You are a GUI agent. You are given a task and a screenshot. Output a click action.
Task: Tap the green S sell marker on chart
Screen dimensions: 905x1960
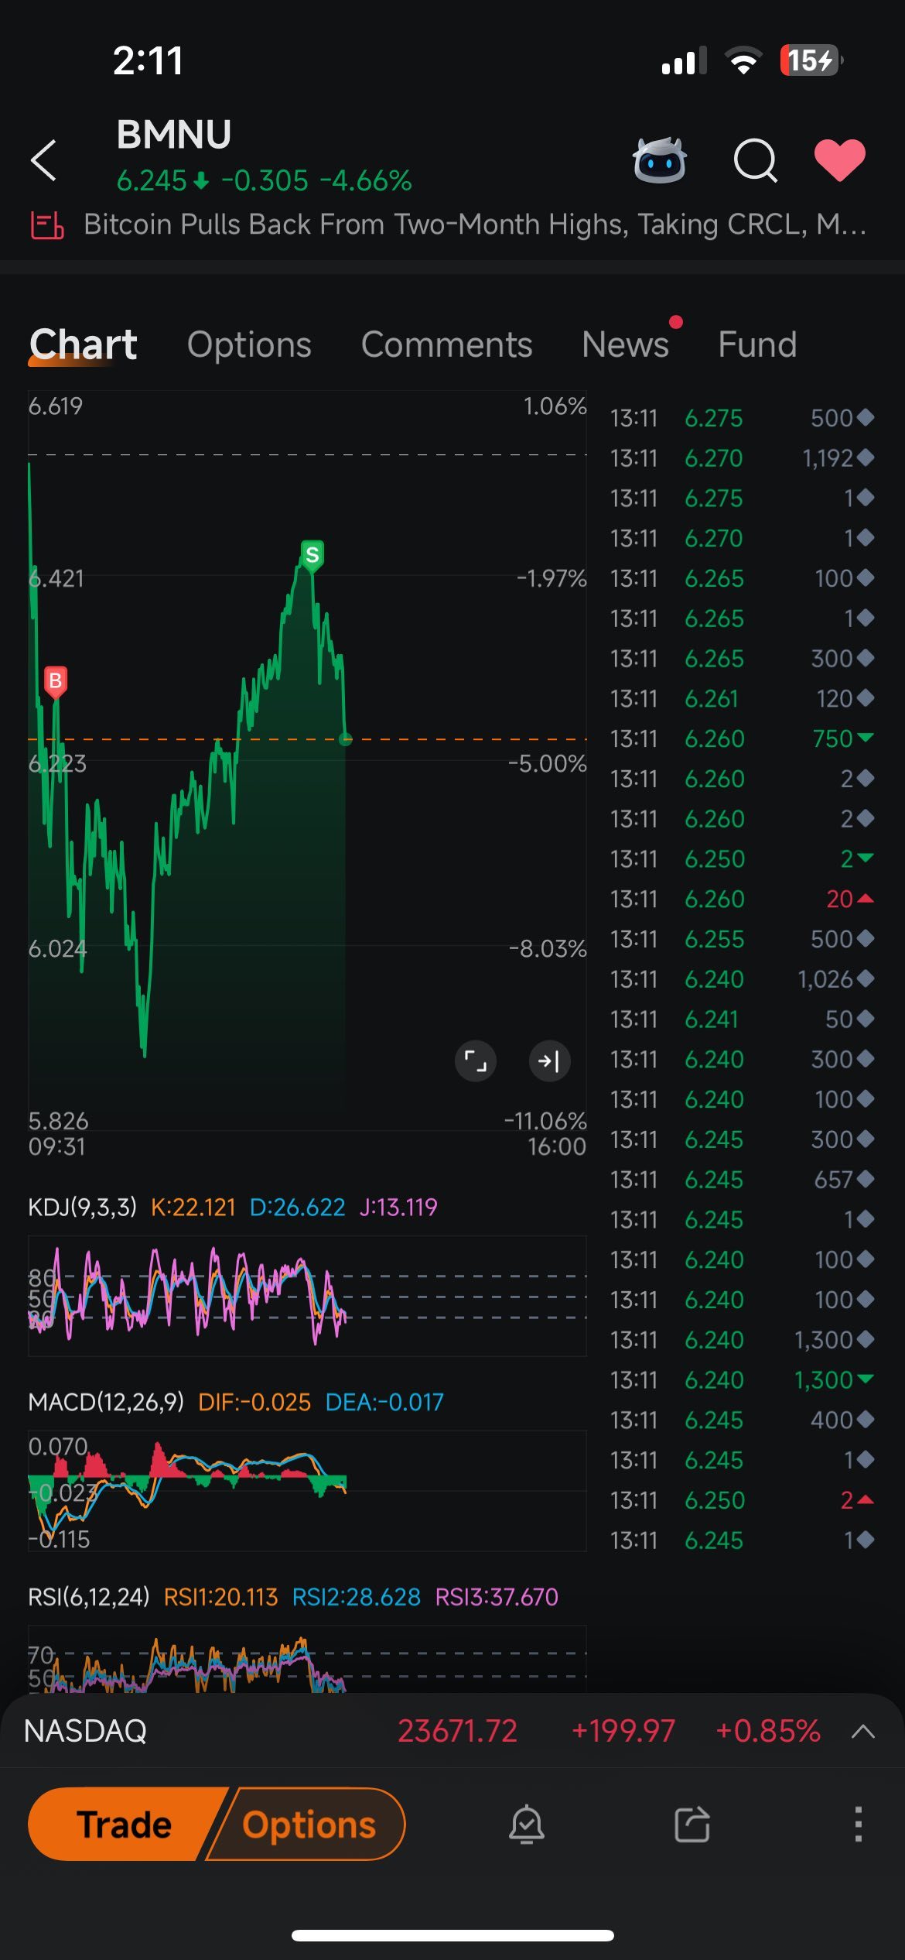pos(312,555)
